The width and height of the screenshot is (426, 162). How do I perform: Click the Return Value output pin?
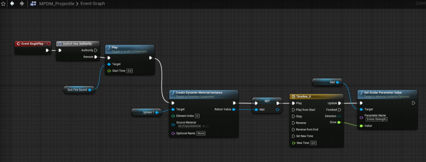coord(234,109)
